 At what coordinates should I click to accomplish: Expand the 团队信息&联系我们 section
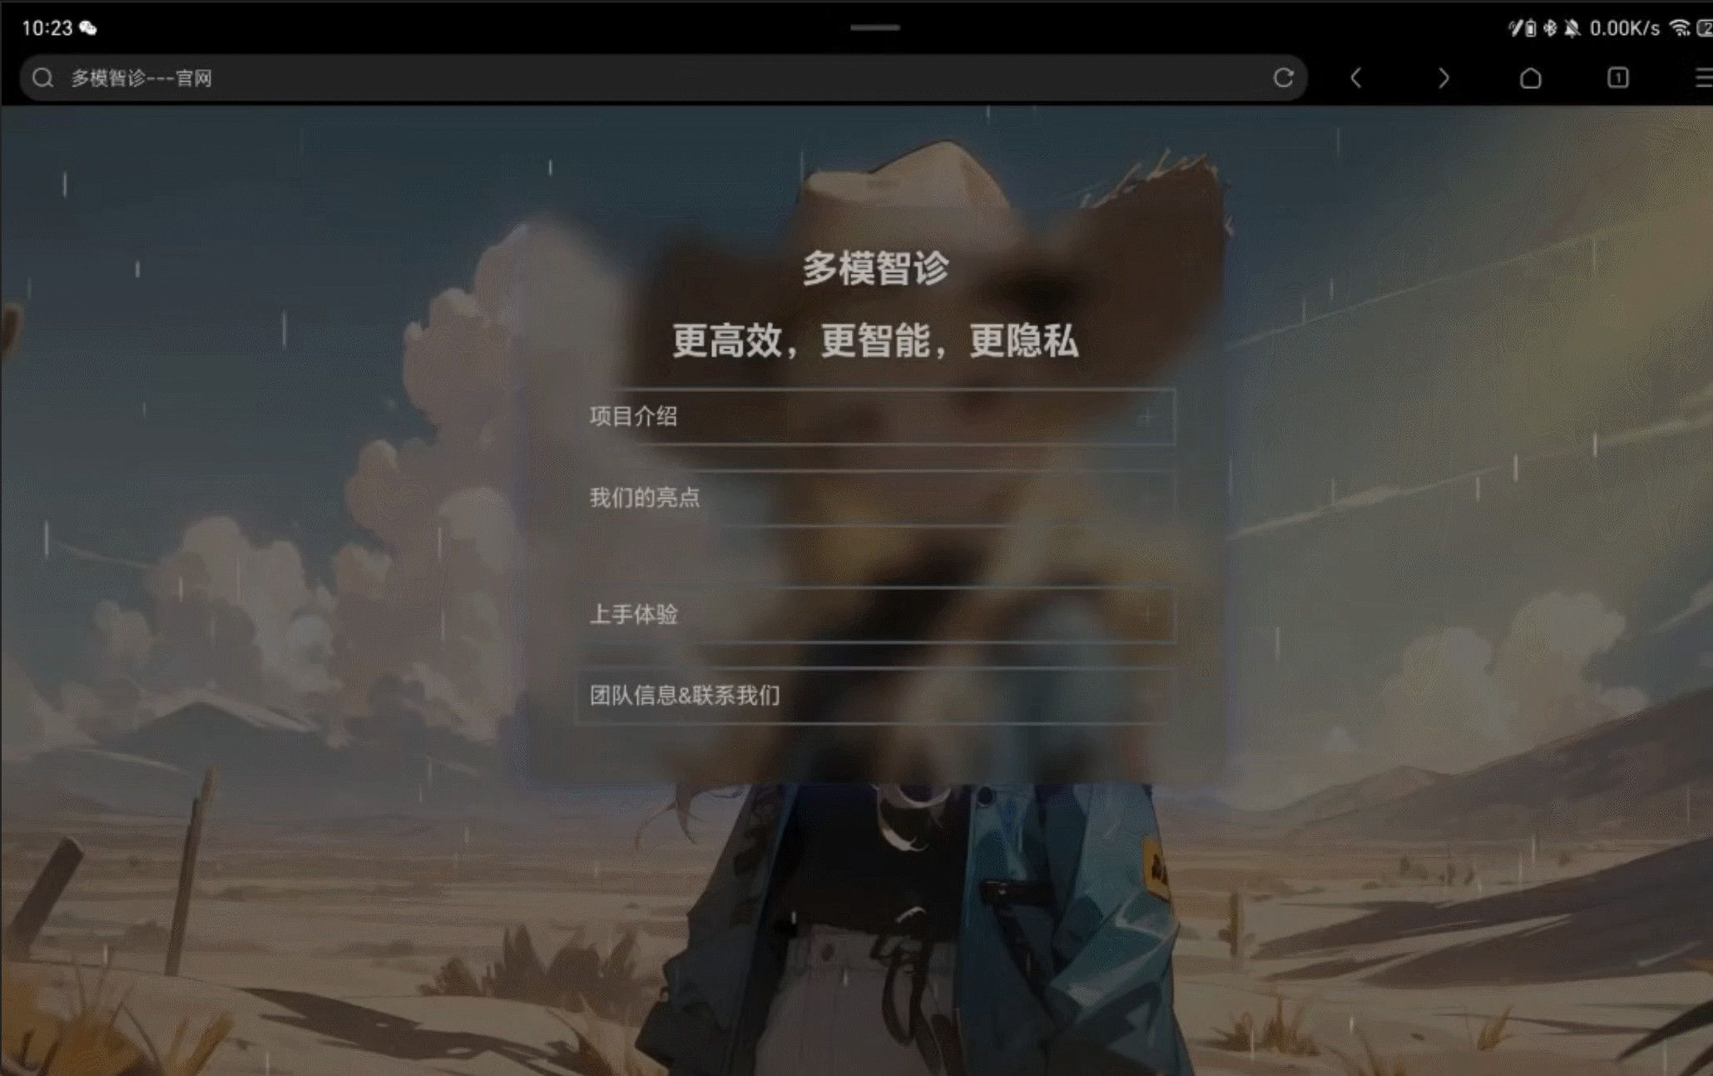(x=1148, y=696)
